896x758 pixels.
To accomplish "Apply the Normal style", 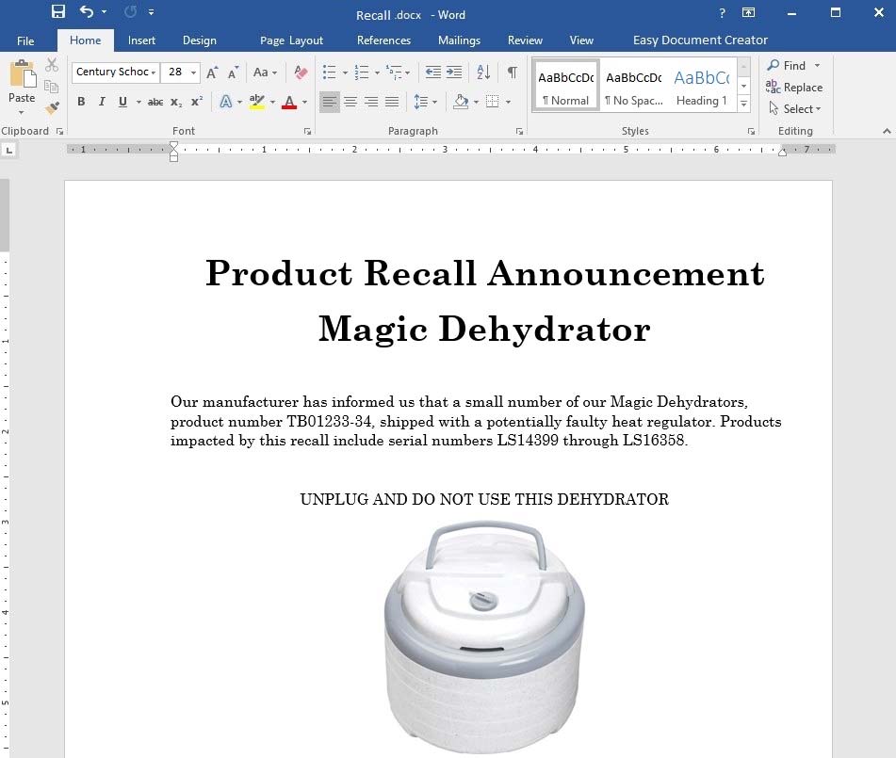I will click(565, 86).
